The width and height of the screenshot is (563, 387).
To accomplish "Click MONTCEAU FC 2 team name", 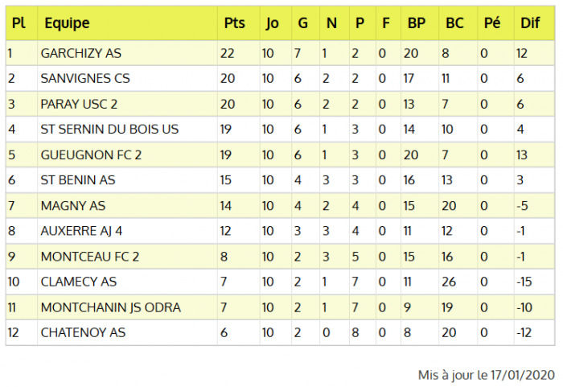I will point(90,257).
